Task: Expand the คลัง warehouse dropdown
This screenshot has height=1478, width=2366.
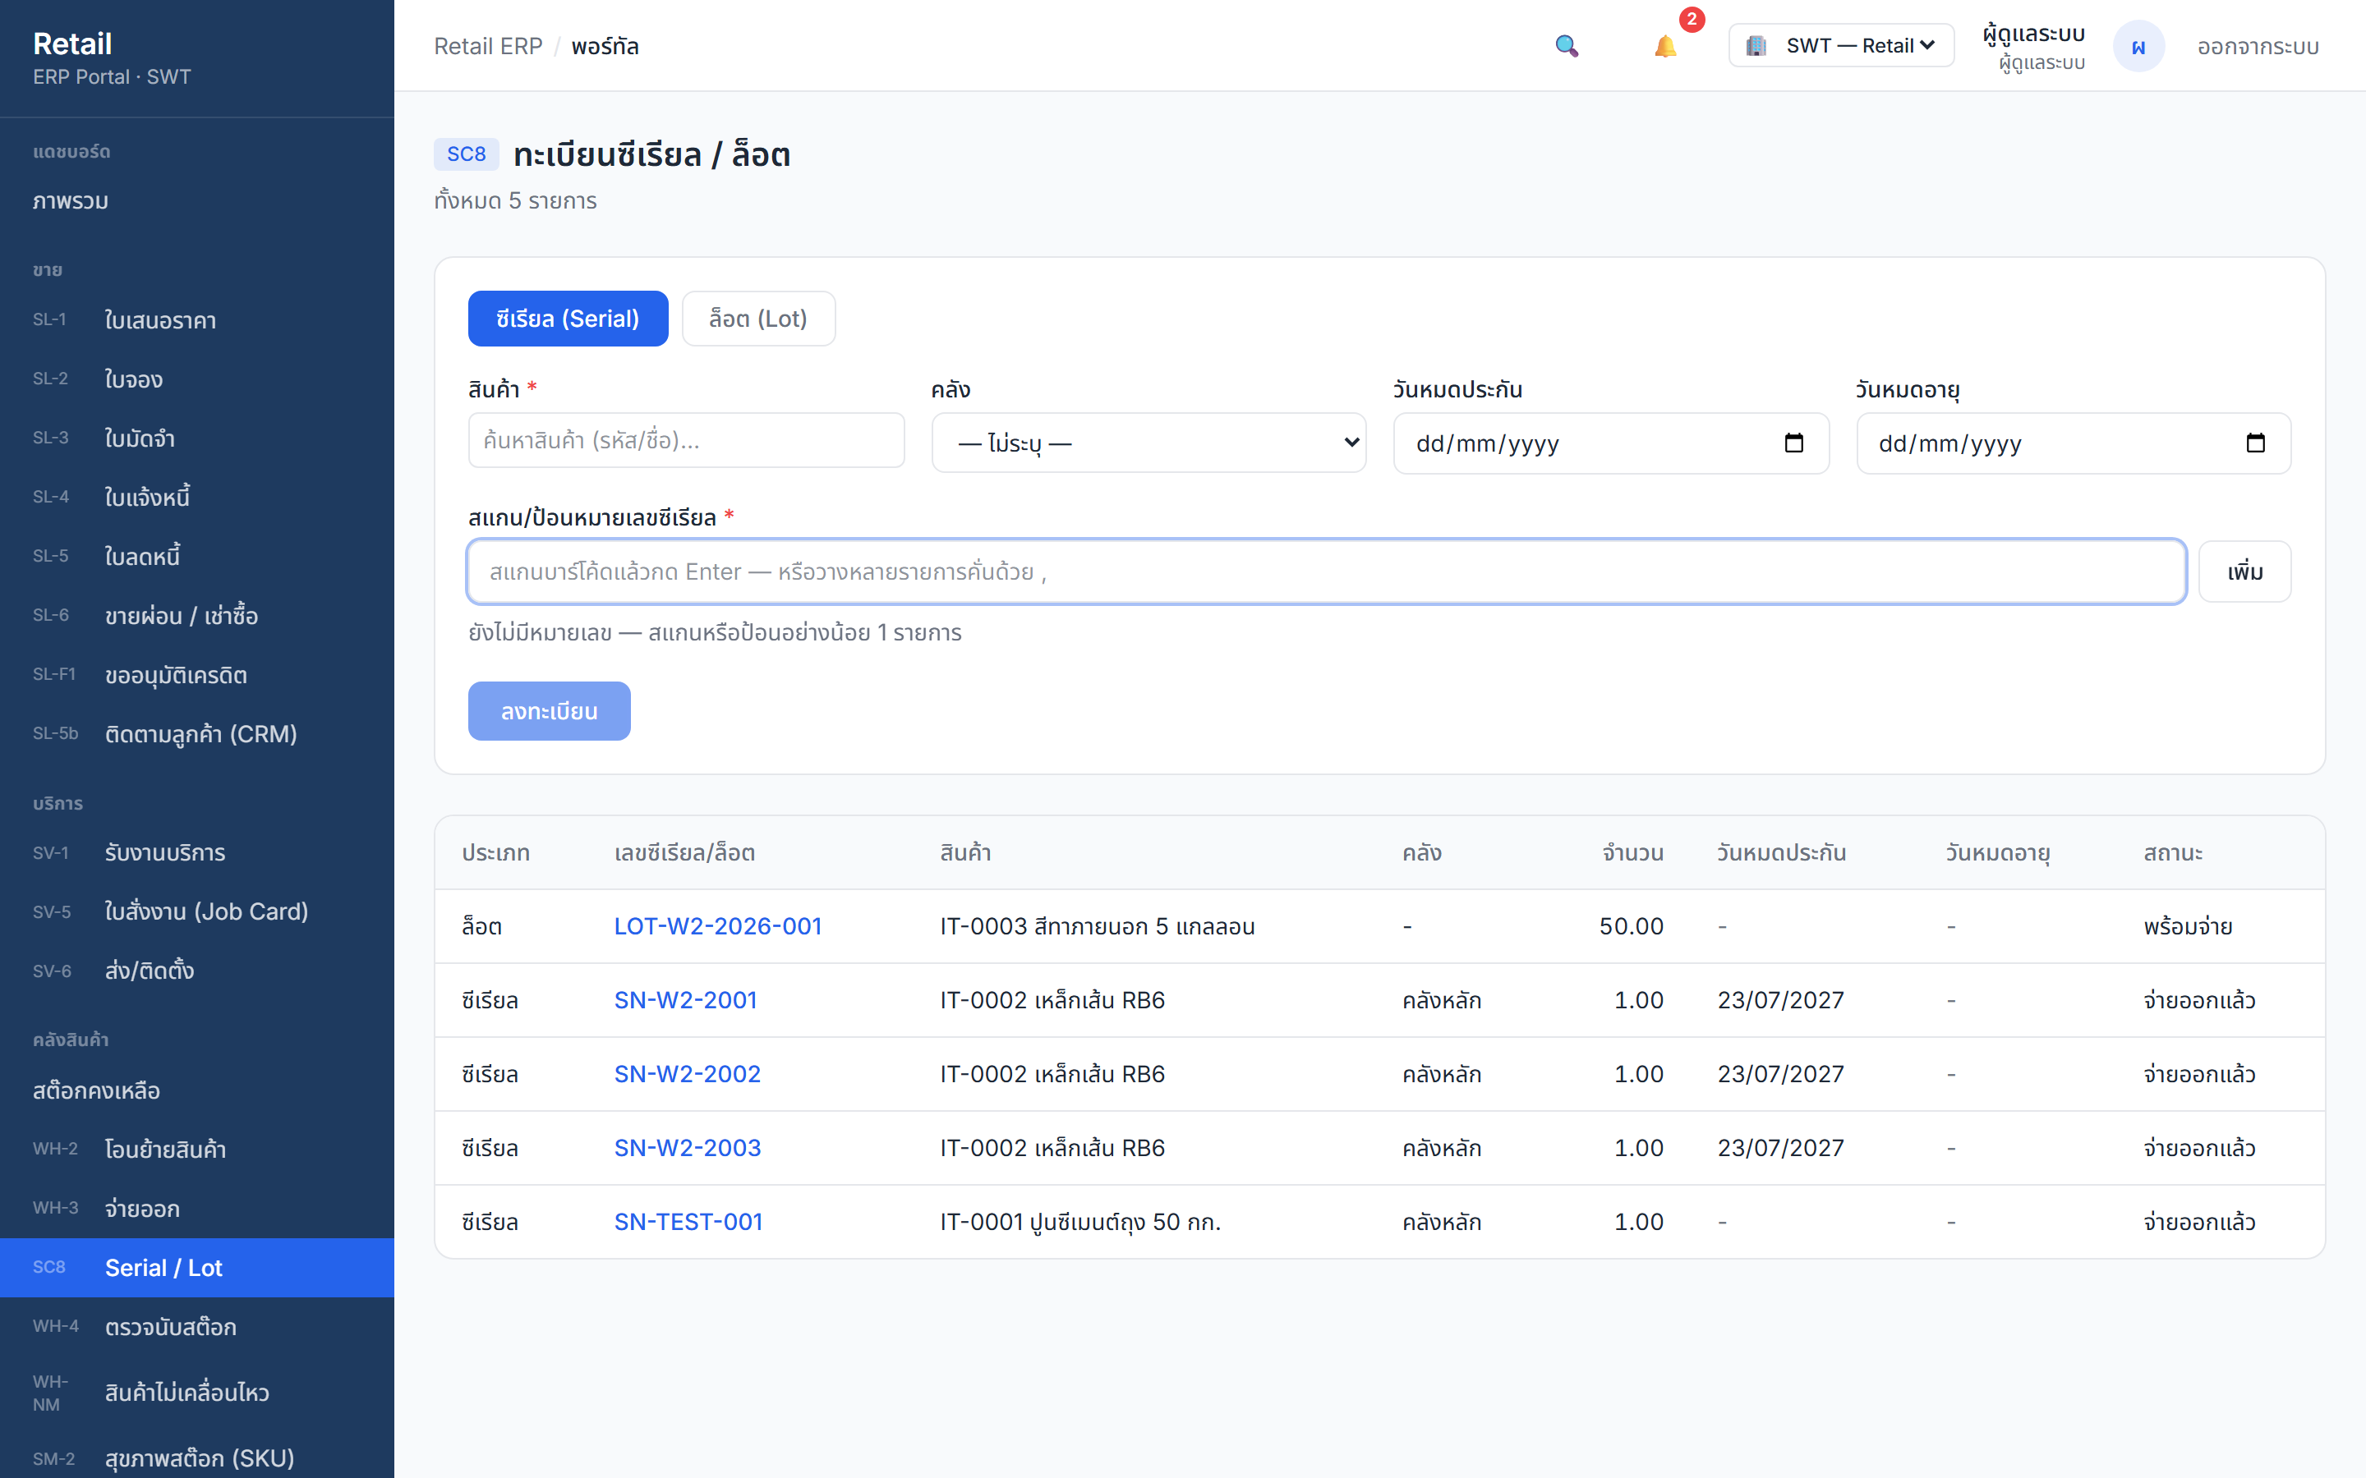Action: (x=1148, y=443)
